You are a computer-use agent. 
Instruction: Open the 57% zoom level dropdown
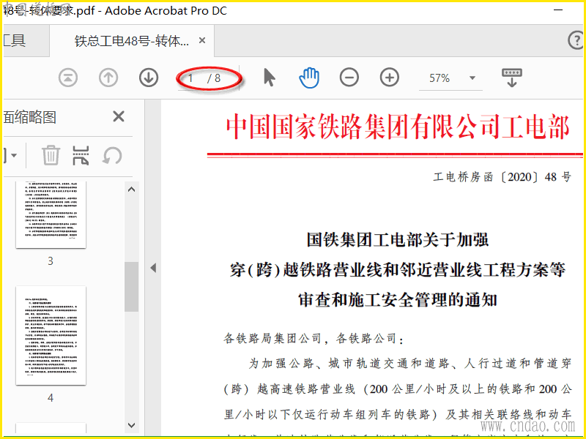point(472,78)
